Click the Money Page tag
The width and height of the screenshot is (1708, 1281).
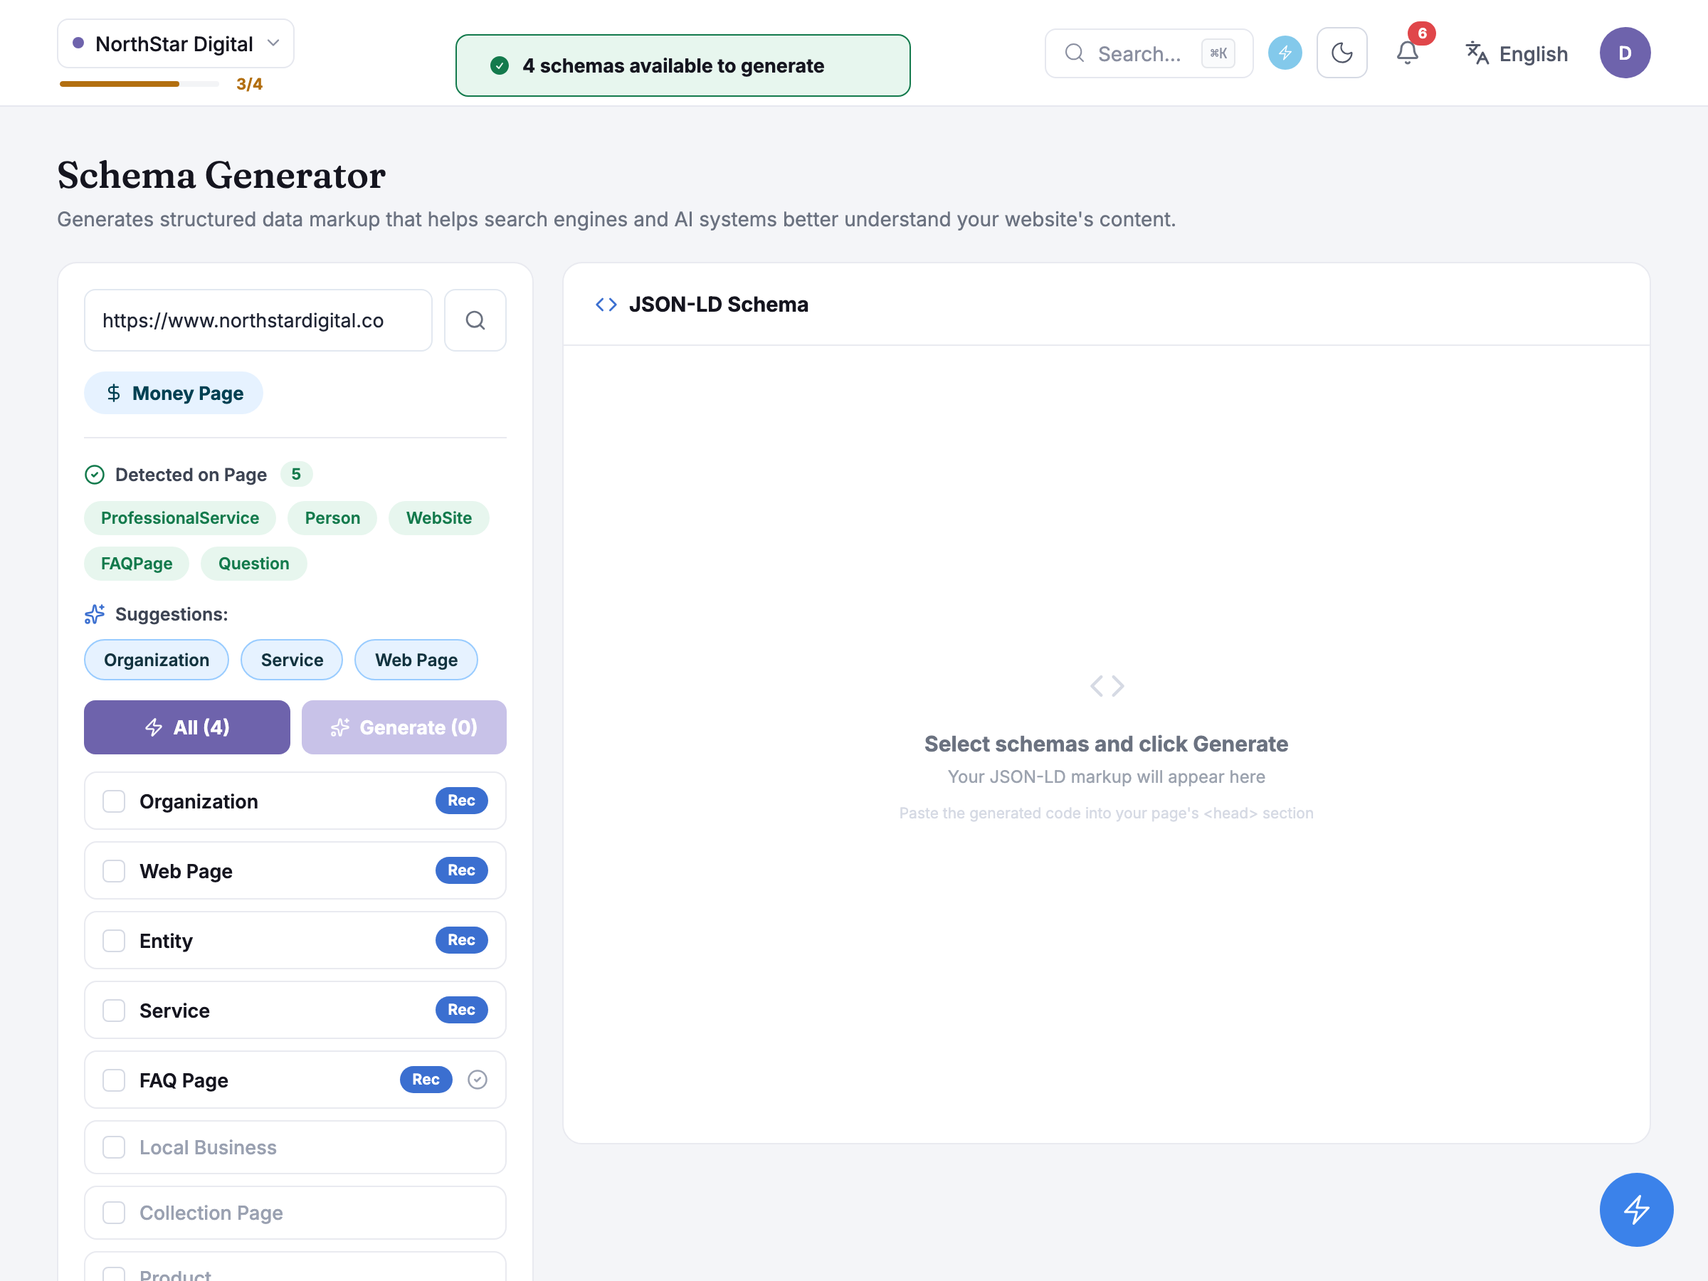pos(174,393)
